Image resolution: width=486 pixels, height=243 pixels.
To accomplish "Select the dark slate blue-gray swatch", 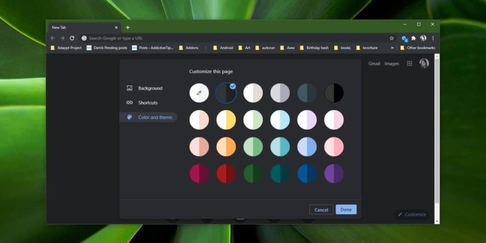I will click(307, 93).
